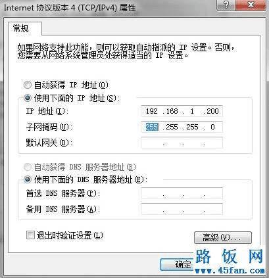
Task: Click highlighted 255 in subnet mask
Action: (x=152, y=127)
